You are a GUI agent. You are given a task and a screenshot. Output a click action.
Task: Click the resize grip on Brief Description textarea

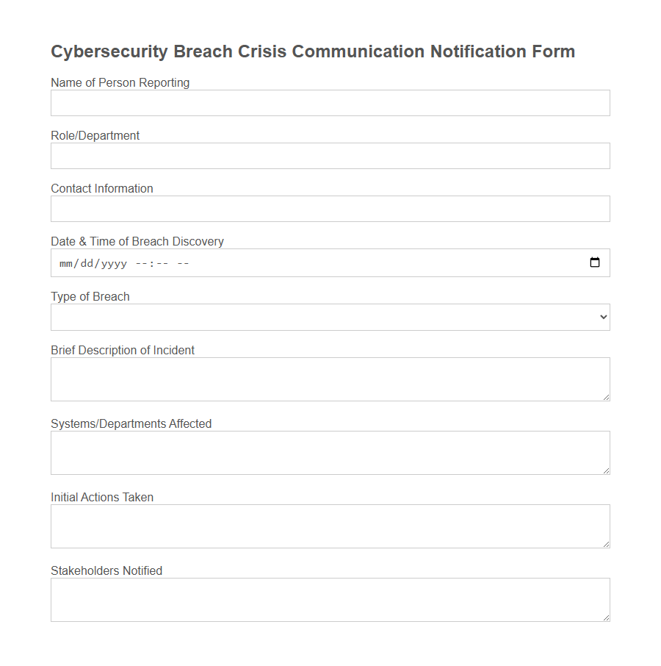click(x=607, y=398)
